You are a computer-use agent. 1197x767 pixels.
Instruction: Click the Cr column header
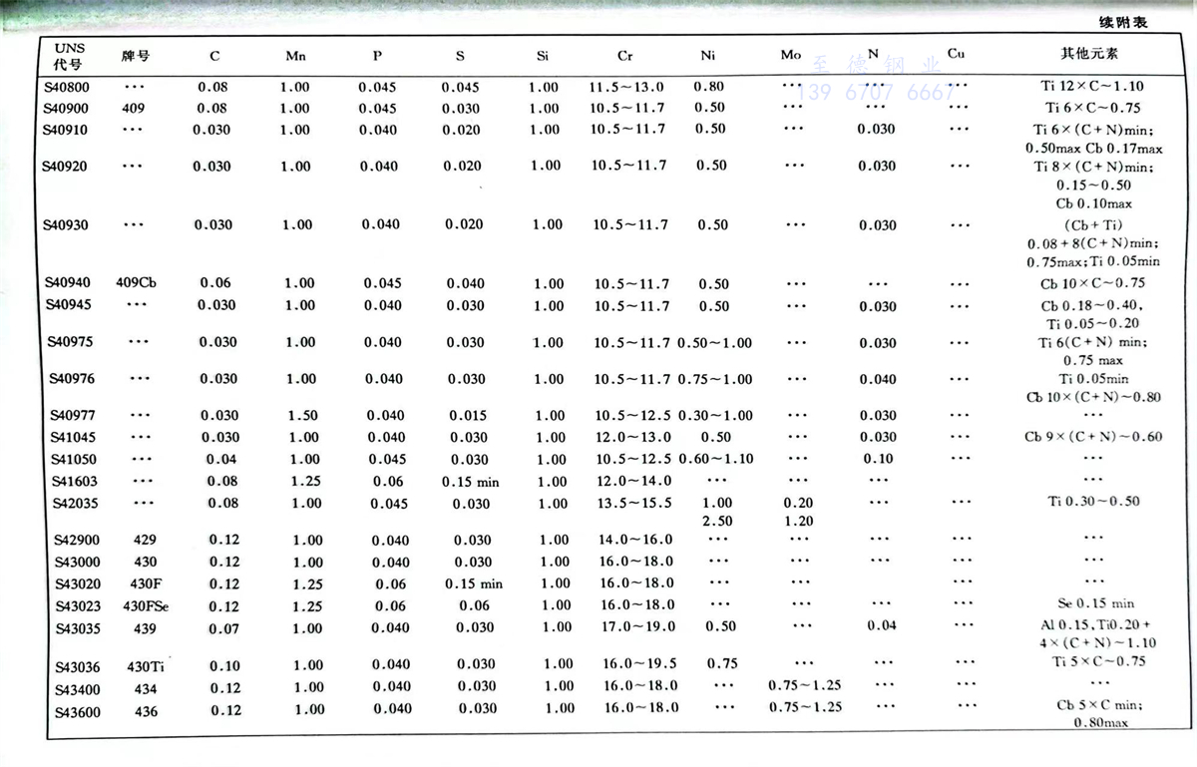click(625, 56)
